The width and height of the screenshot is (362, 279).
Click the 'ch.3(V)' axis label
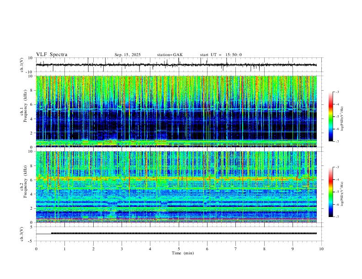22,234
